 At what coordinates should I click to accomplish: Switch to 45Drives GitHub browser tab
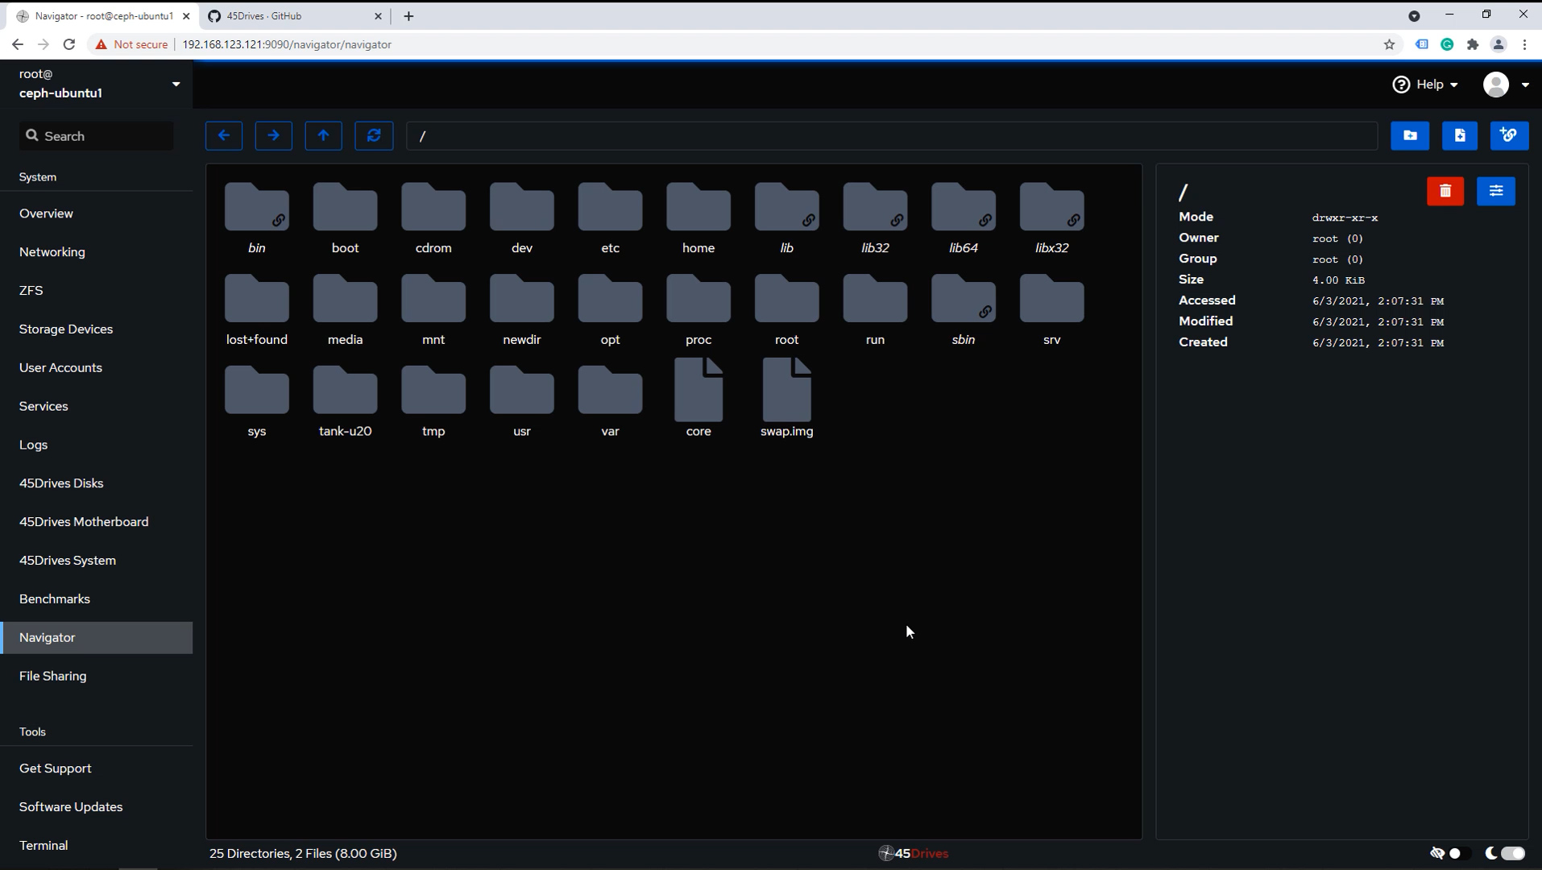(293, 16)
